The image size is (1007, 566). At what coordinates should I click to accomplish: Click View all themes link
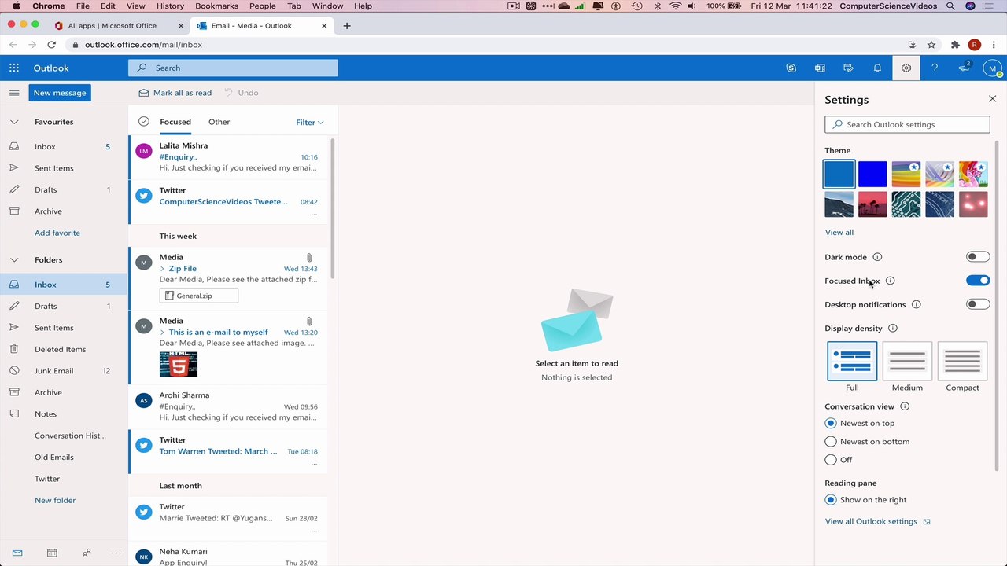(x=839, y=233)
